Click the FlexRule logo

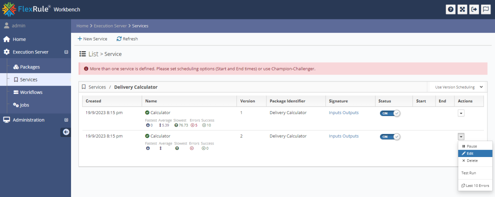coord(26,9)
